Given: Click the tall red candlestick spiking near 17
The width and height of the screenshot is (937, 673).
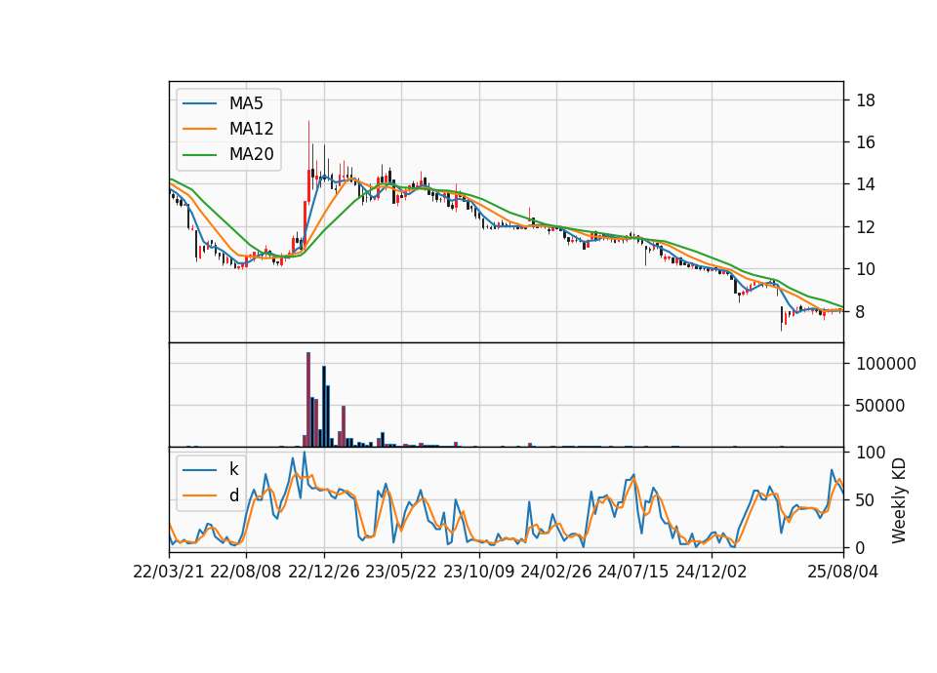Looking at the screenshot, I should (309, 161).
